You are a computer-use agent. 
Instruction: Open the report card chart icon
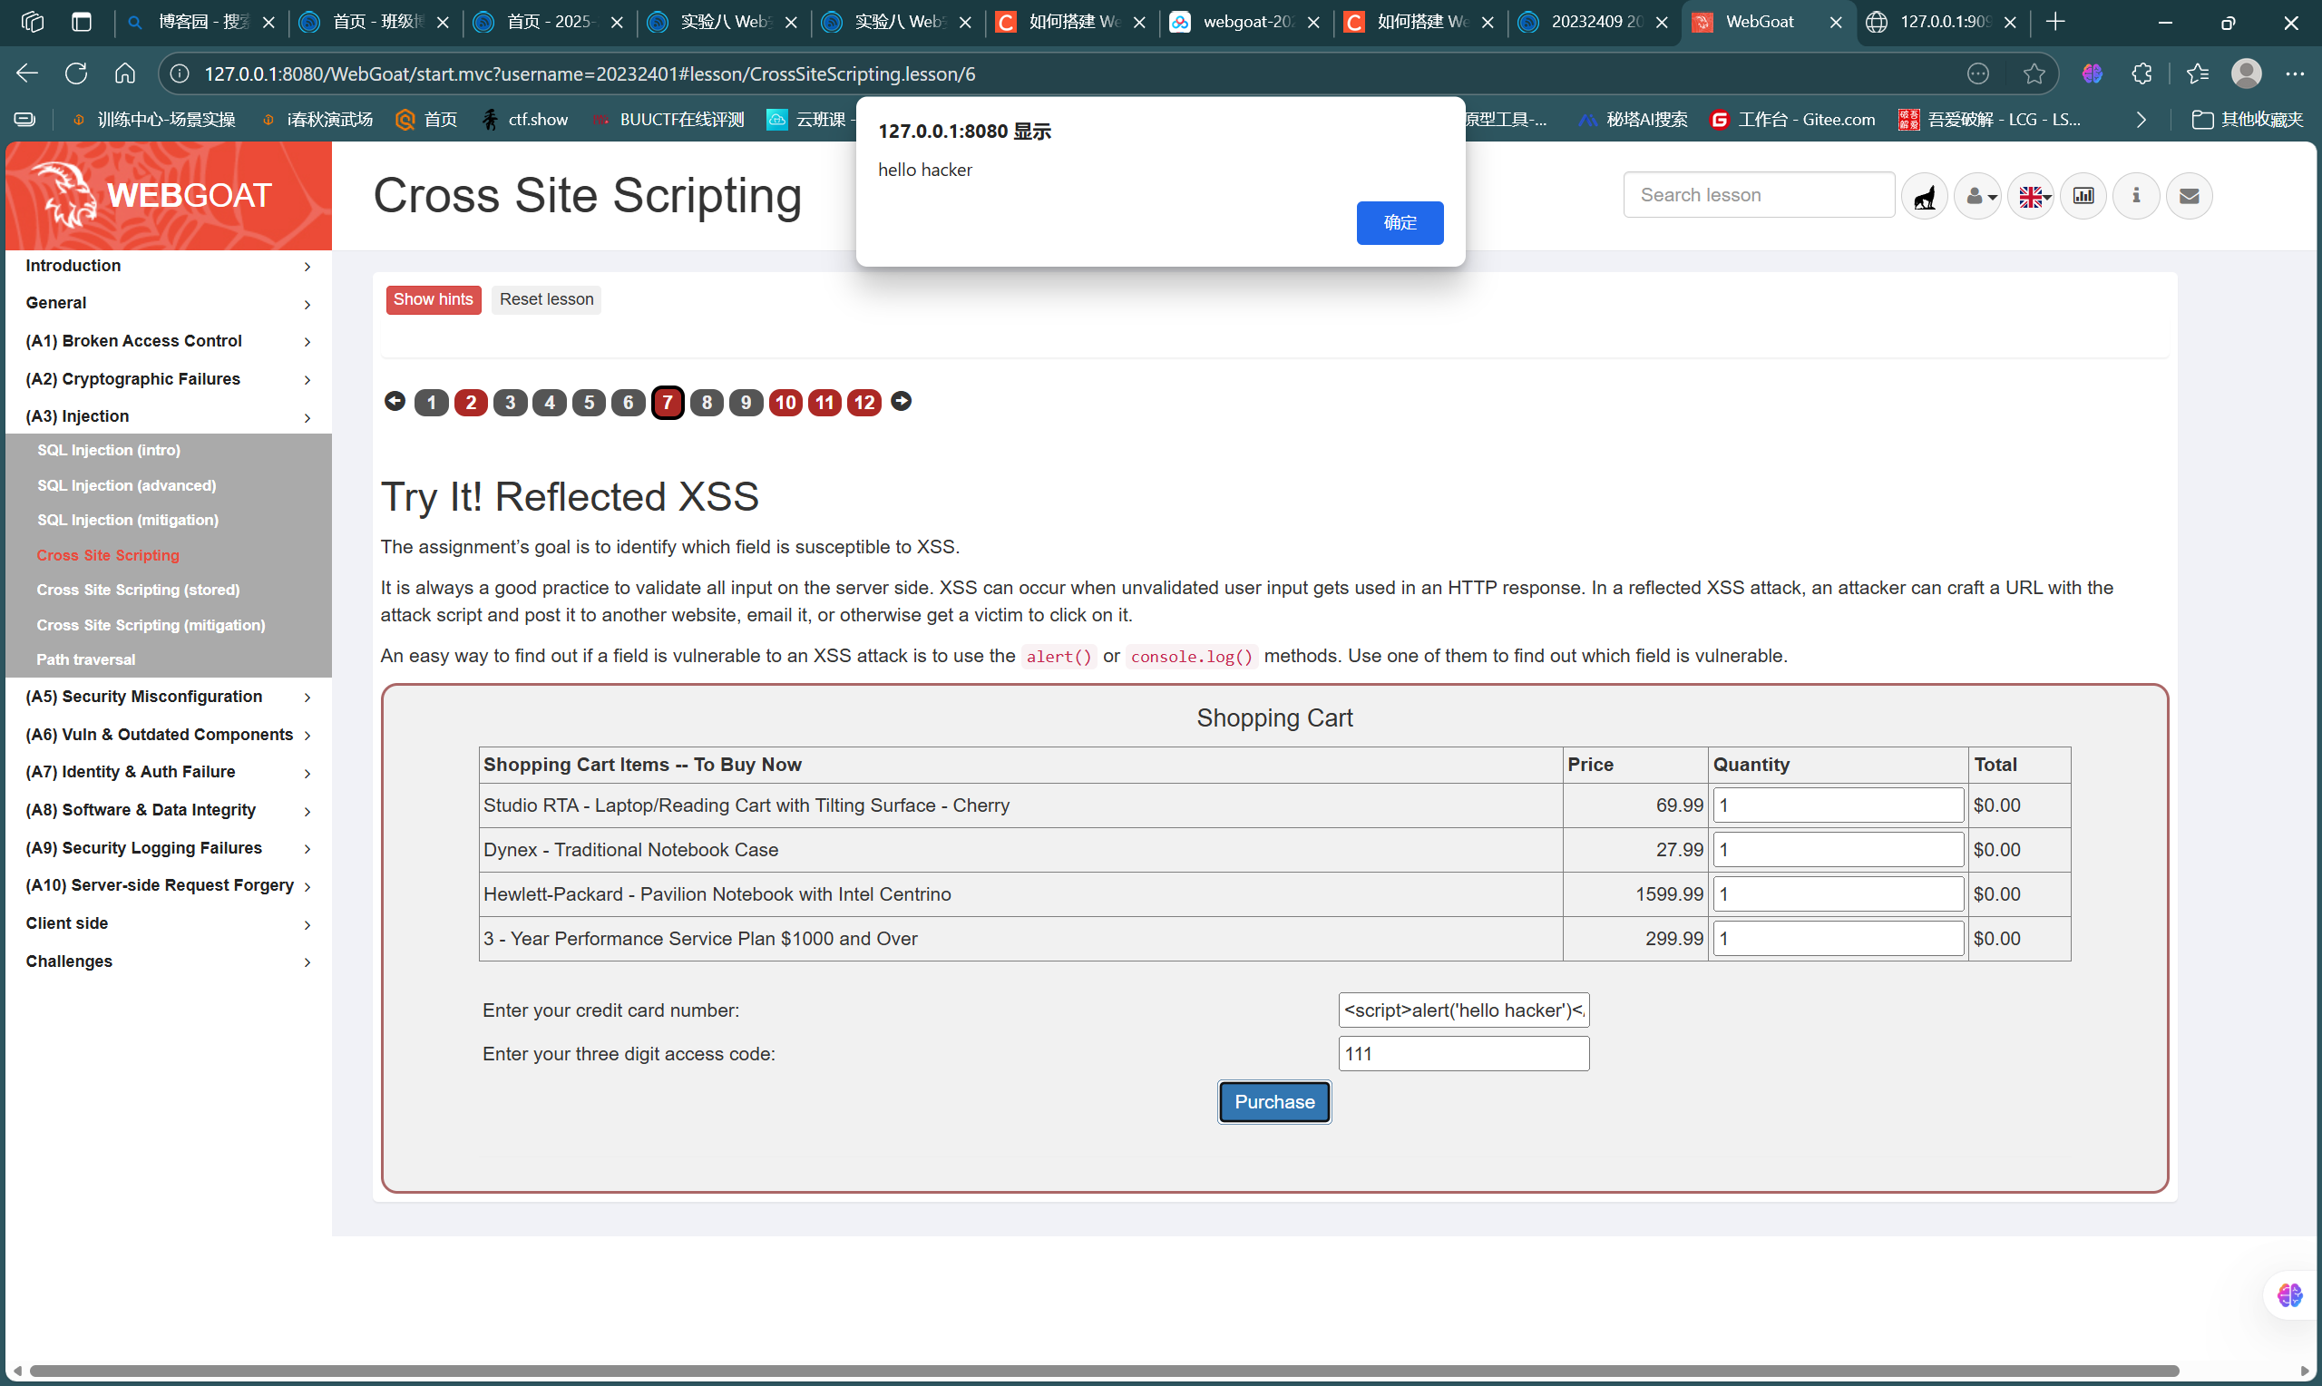point(2083,196)
